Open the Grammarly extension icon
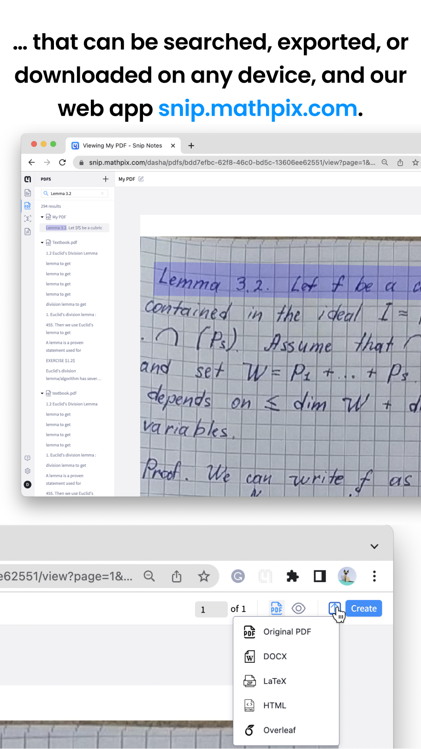This screenshot has width=421, height=749. tap(238, 576)
